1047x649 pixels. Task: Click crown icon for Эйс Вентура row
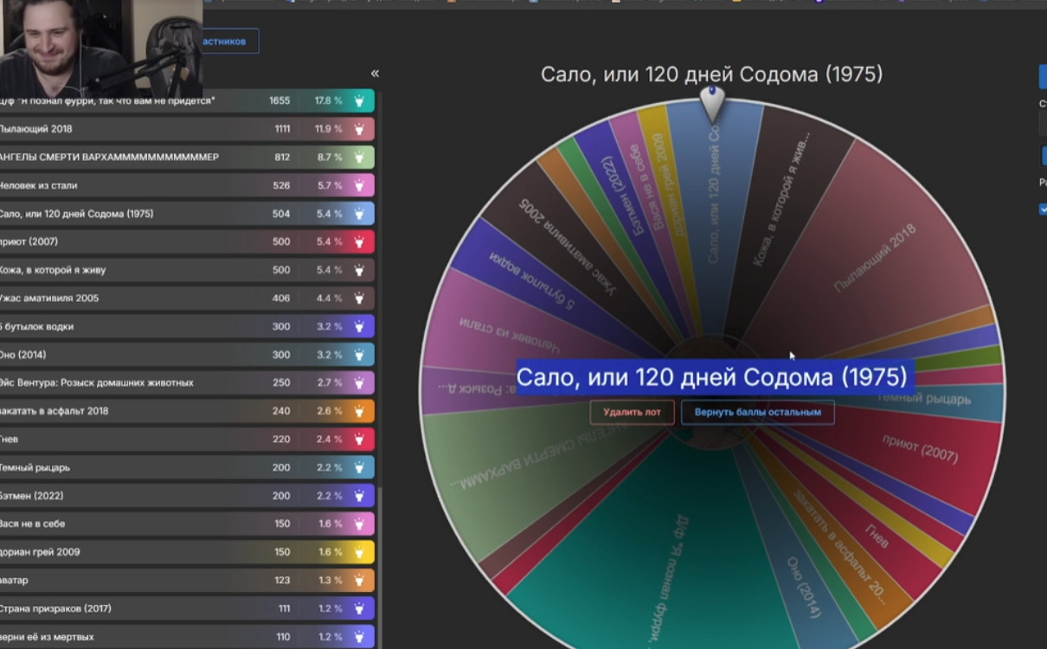pyautogui.click(x=359, y=382)
